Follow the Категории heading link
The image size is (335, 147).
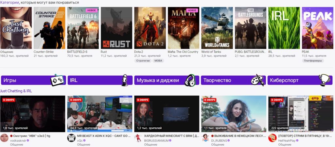tap(9, 3)
